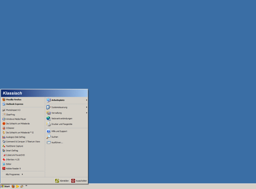Launch IrfanView 4.25

13,159
